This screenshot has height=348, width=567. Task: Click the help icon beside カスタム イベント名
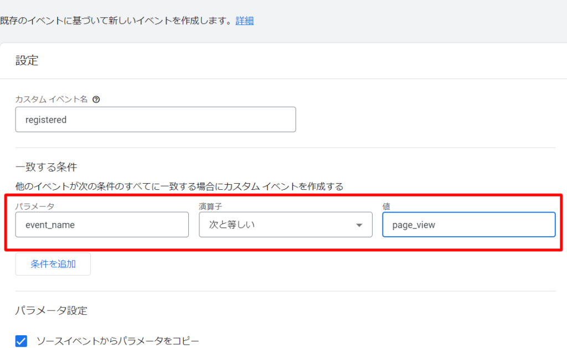(96, 100)
